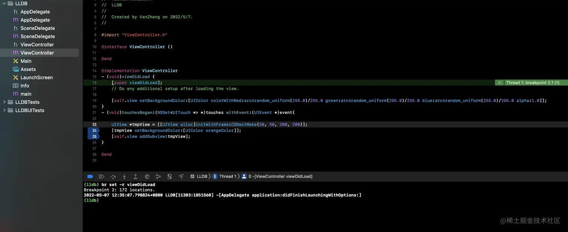Click the setBackgroundColor colorWithRed code line

coord(329,100)
